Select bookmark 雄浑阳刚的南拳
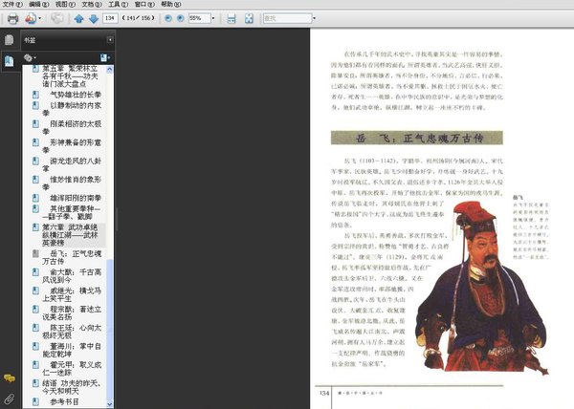The width and height of the screenshot is (574, 409). click(x=76, y=198)
